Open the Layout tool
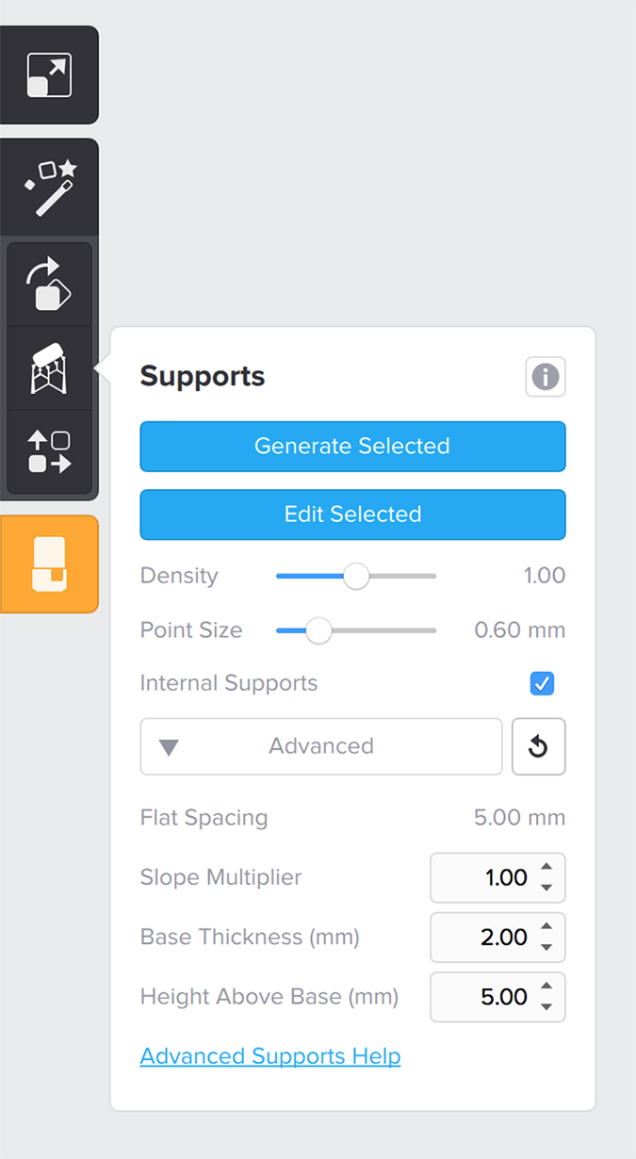Viewport: 636px width, 1159px height. coord(50,451)
